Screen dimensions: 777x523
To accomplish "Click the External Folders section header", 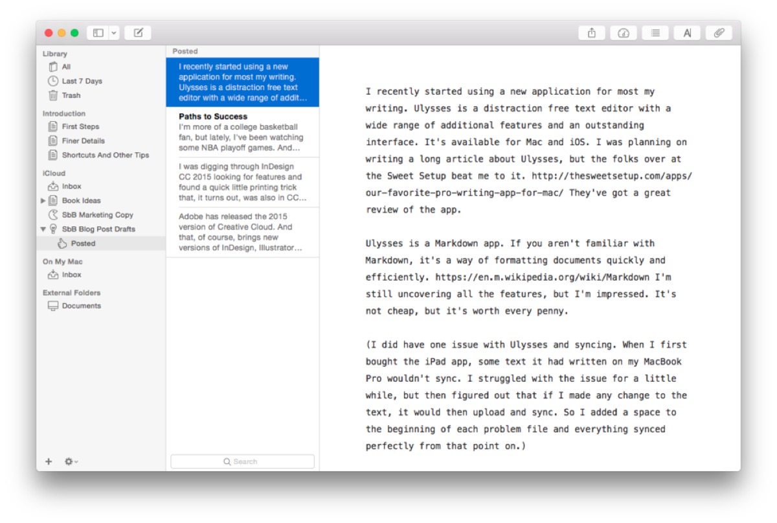I will 72,293.
